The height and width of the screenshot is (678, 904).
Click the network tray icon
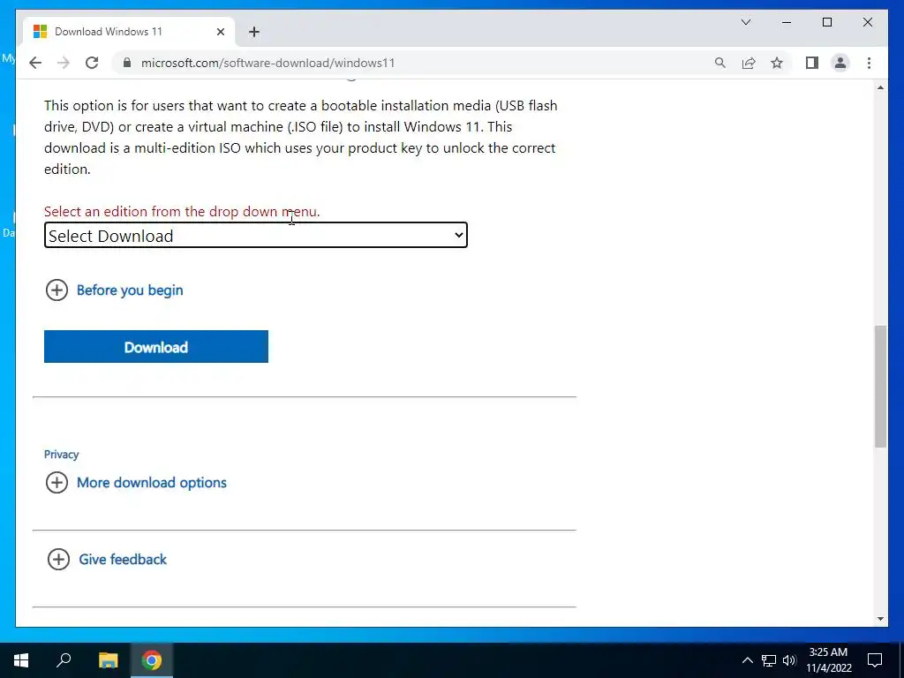769,660
